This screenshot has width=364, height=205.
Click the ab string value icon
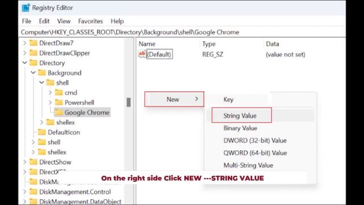click(x=142, y=54)
